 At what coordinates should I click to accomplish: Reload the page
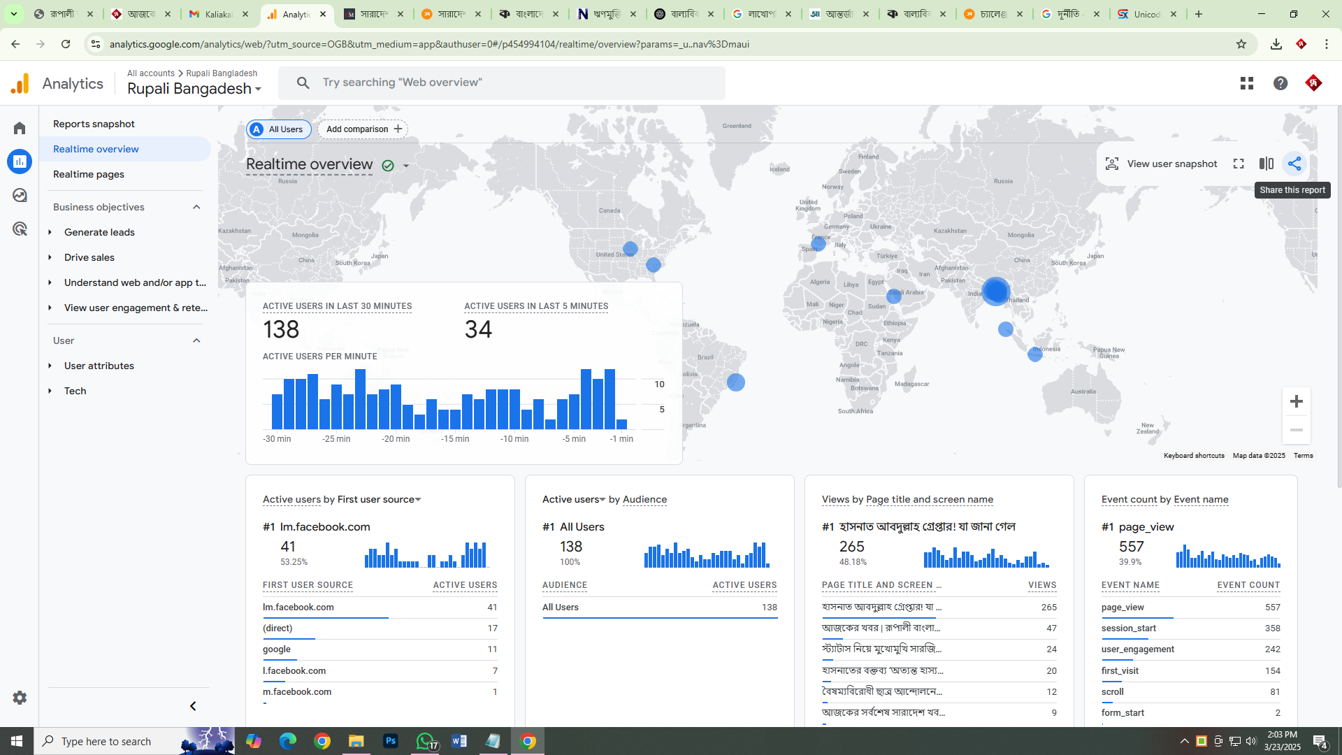[66, 44]
